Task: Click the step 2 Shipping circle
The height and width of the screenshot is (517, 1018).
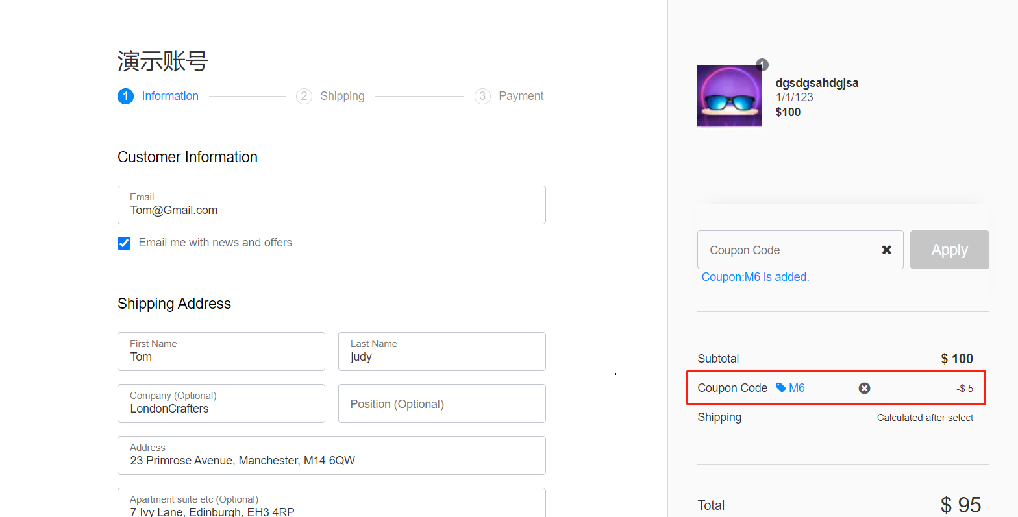Action: click(x=304, y=96)
